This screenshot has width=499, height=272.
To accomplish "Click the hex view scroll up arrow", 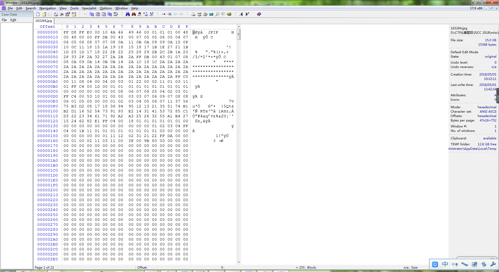I will click(x=239, y=26).
